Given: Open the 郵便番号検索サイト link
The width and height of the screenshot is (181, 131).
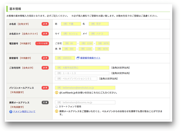Looking at the screenshot, I should click(x=90, y=58).
